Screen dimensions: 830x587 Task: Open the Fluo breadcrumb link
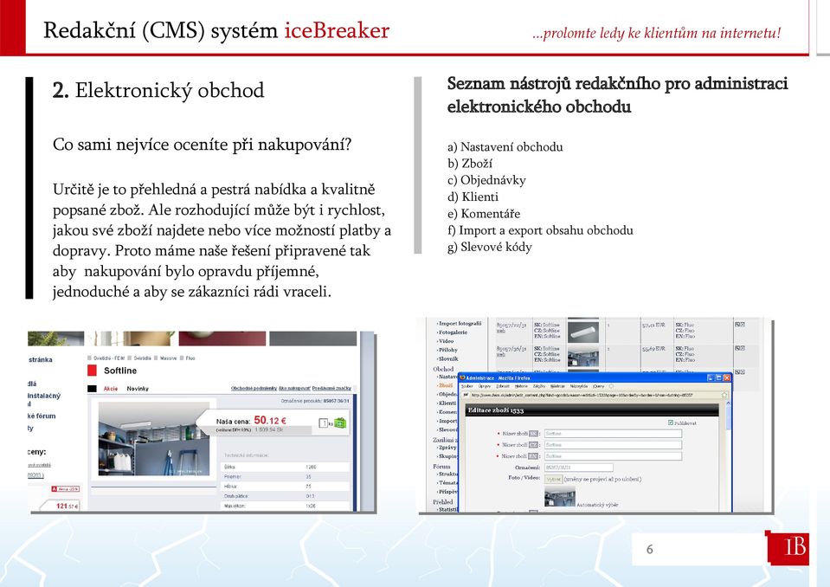click(190, 358)
